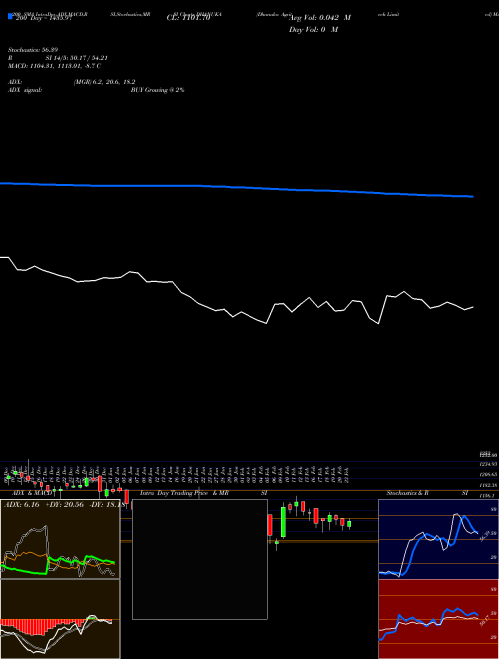Click the empty Intra Day trading price panel

(200, 559)
